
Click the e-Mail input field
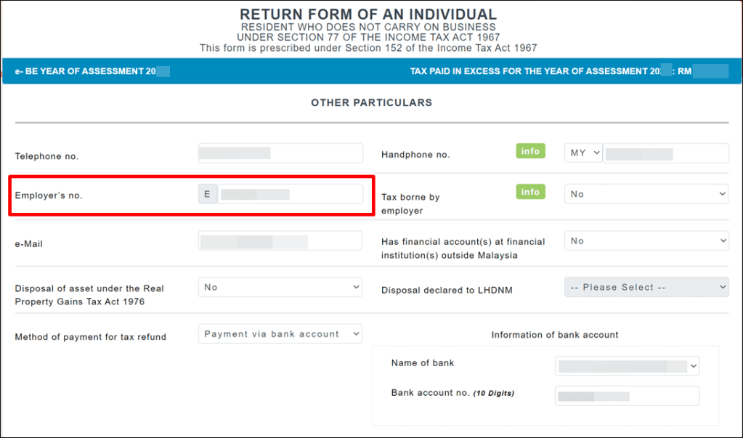point(280,240)
